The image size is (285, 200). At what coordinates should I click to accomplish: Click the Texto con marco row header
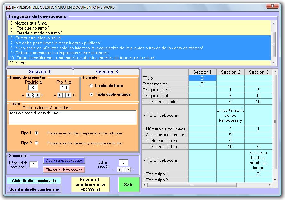click(x=165, y=141)
